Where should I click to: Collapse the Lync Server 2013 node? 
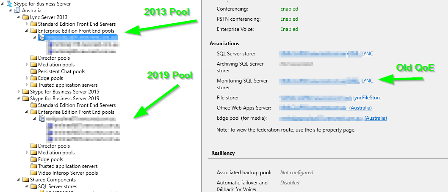19,17
